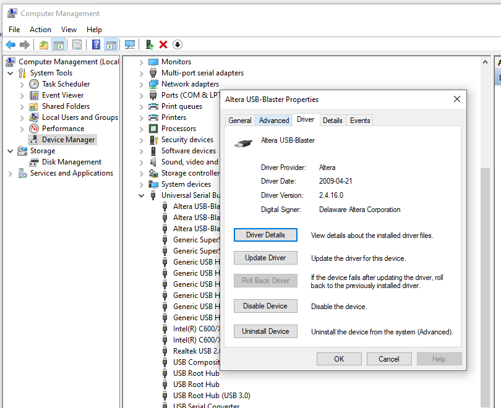This screenshot has height=408, width=501.
Task: Click the Local Users and Groups icon
Action: tap(34, 117)
